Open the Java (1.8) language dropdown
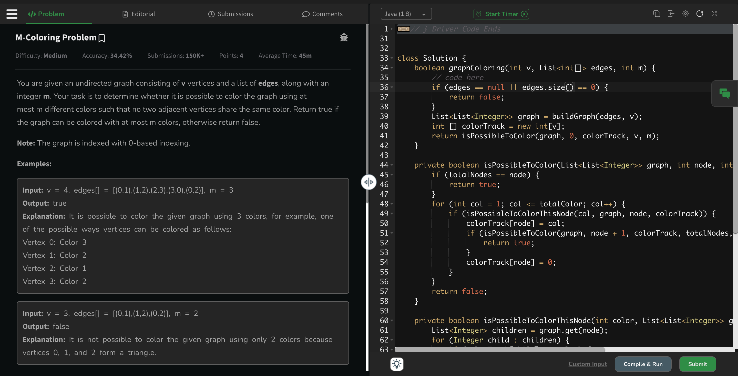This screenshot has width=738, height=376. (x=406, y=14)
